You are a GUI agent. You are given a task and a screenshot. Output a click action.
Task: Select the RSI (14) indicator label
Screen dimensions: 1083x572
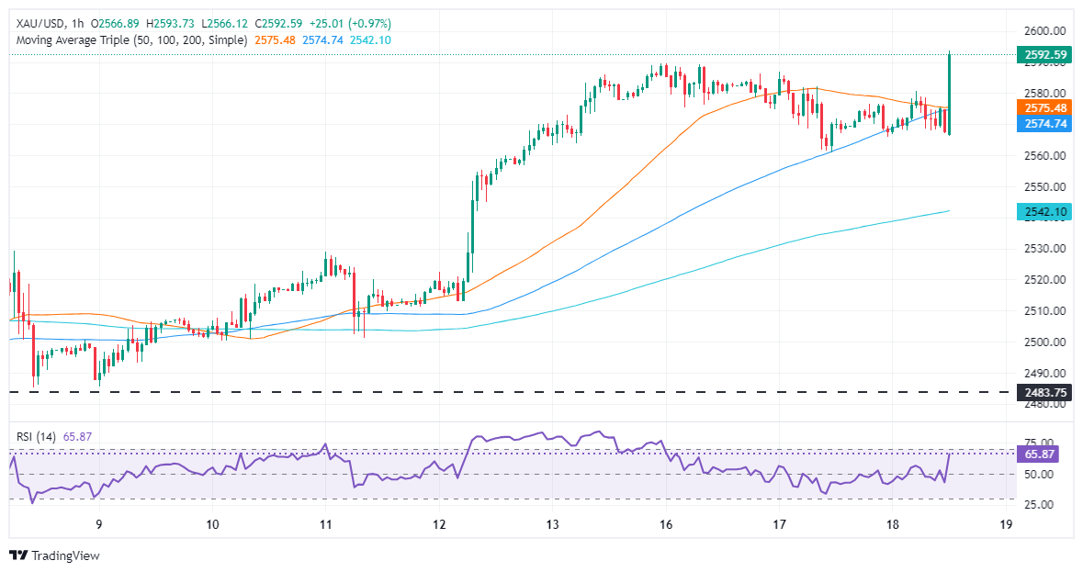pos(36,436)
